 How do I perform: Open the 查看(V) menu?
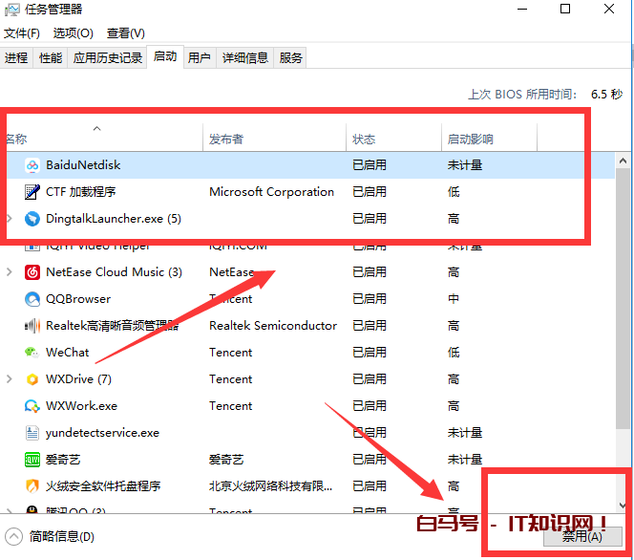coord(126,33)
